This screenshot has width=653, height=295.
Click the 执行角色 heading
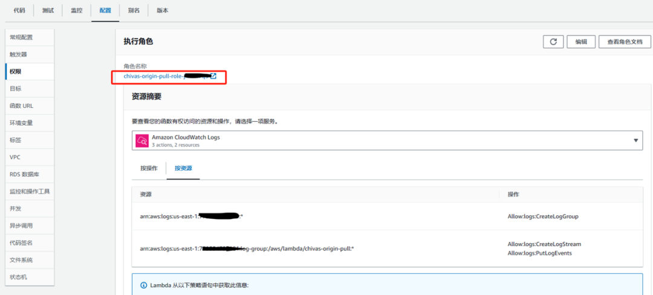pos(138,42)
